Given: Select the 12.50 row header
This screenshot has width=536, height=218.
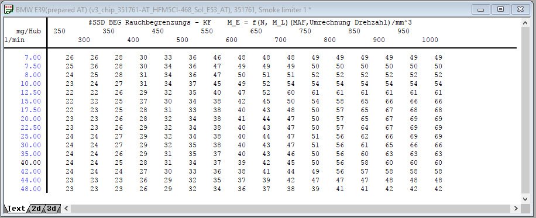Looking at the screenshot, I should (x=30, y=92).
